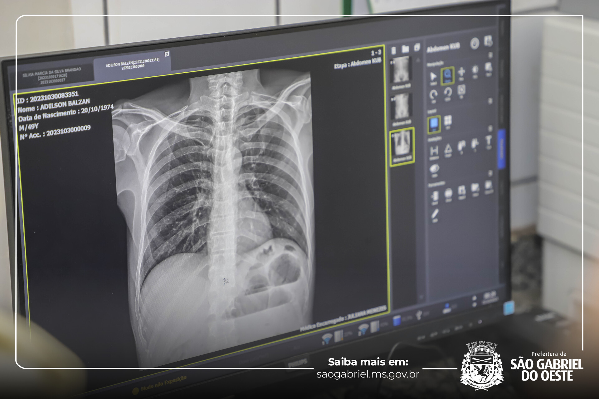Viewport: 599px width, 399px height.
Task: Pick the third marker tool in annotation row
Action: point(461,147)
